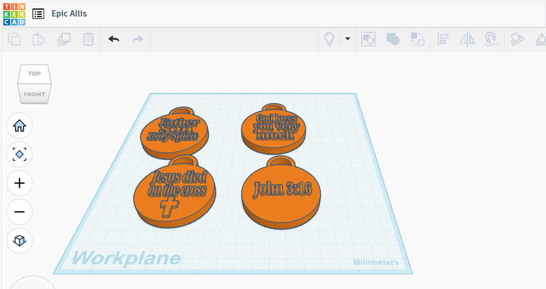546x289 pixels.
Task: Click the Workplane tool icon
Action: 517,39
